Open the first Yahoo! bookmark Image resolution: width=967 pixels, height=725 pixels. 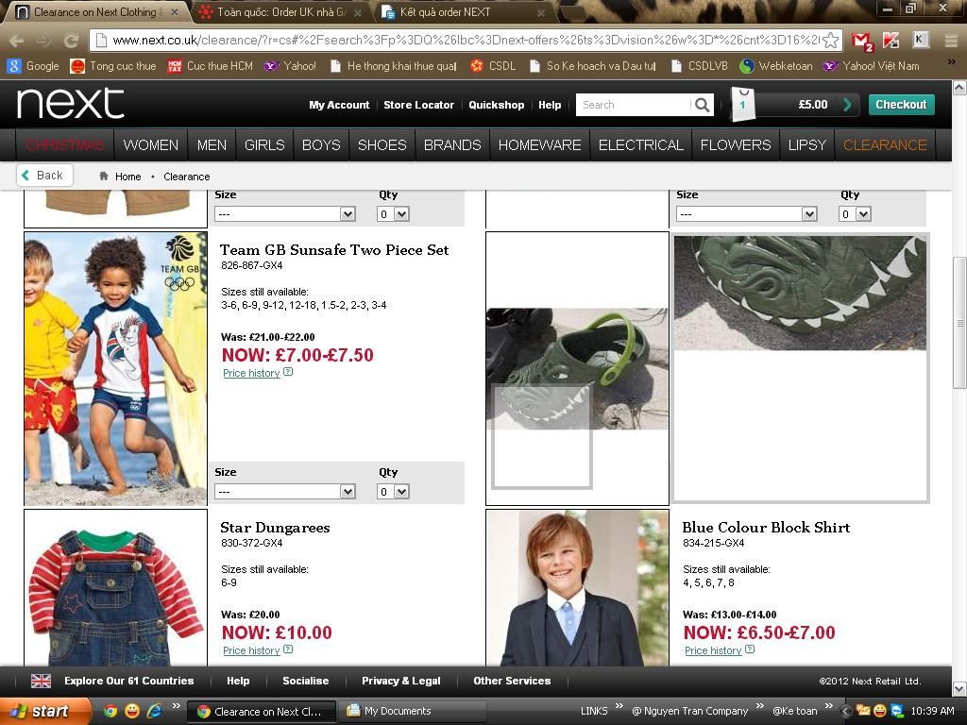click(290, 66)
